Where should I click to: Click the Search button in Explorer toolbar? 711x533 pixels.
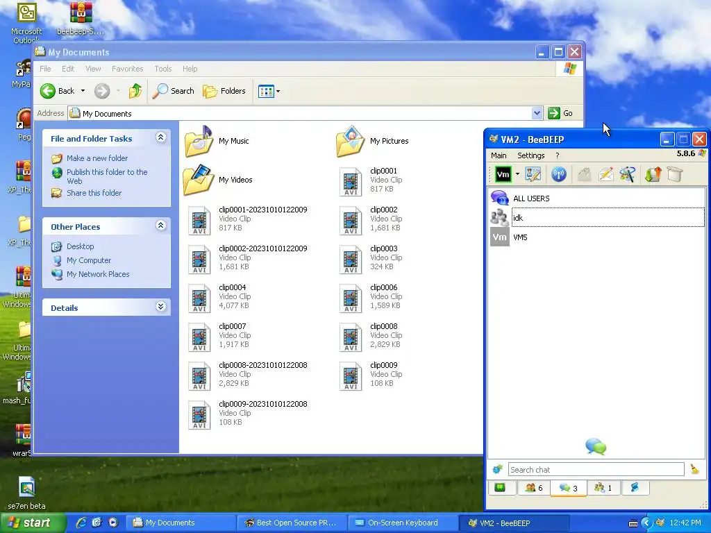(173, 91)
